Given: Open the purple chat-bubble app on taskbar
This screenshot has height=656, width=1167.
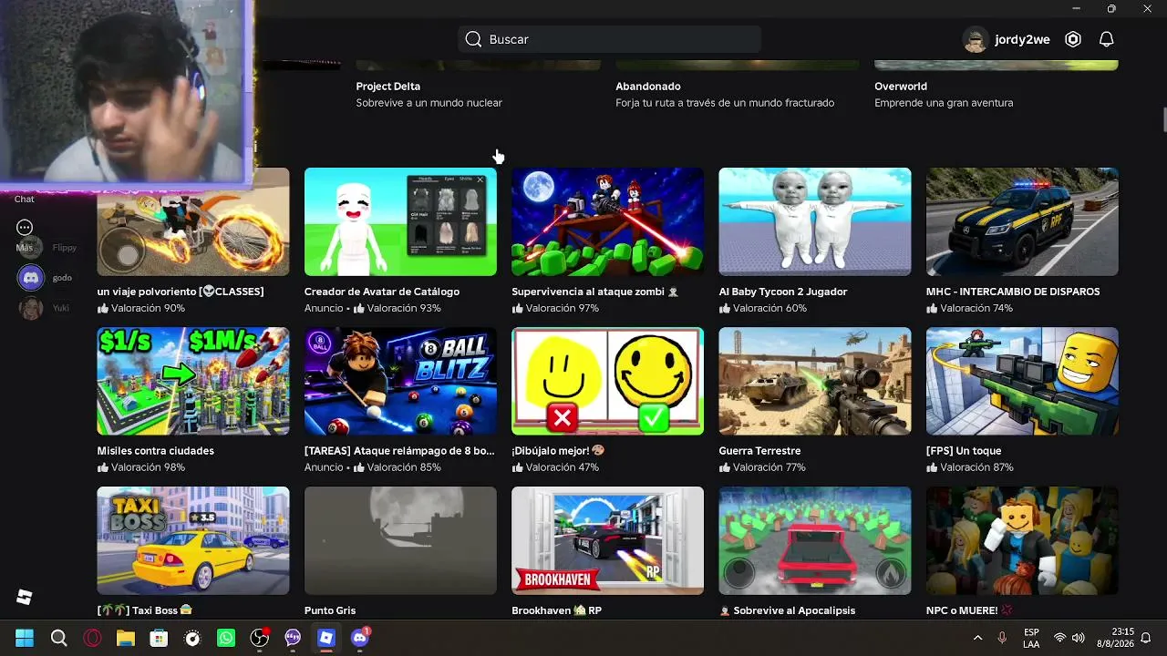Looking at the screenshot, I should [x=293, y=638].
